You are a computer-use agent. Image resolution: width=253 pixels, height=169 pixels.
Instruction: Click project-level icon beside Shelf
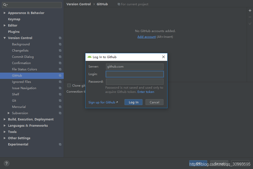(60, 94)
